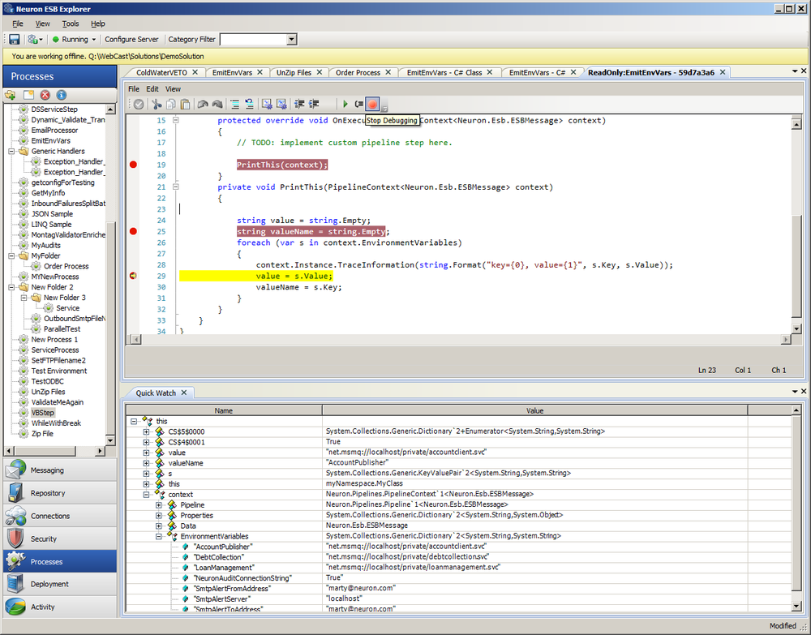Click the Copy icon in editor toolbar

(x=170, y=104)
